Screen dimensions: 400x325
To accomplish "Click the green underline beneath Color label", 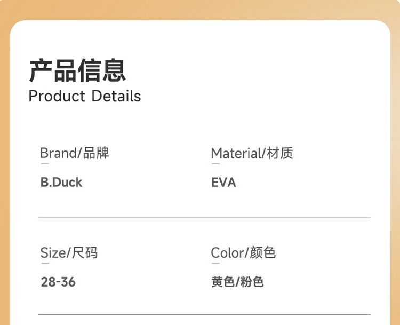I will coord(215,263).
